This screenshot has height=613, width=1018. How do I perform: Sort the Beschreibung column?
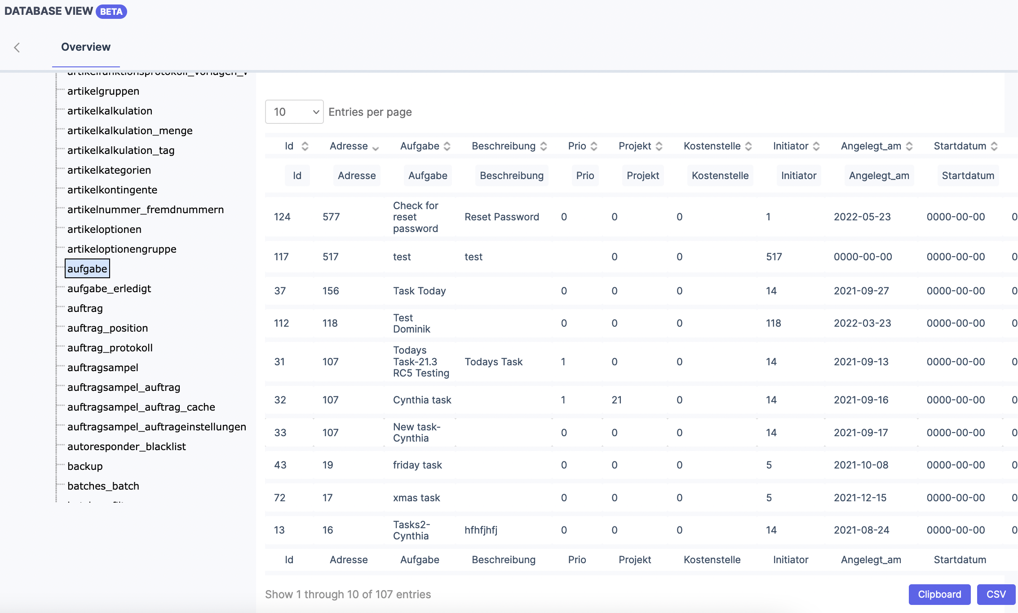tap(544, 146)
